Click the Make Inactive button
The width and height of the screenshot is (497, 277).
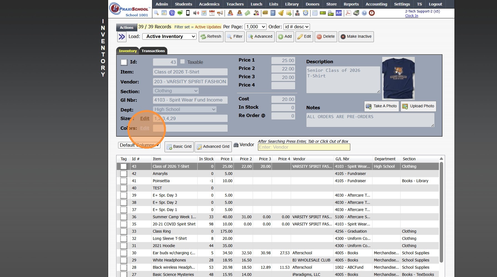pos(356,37)
